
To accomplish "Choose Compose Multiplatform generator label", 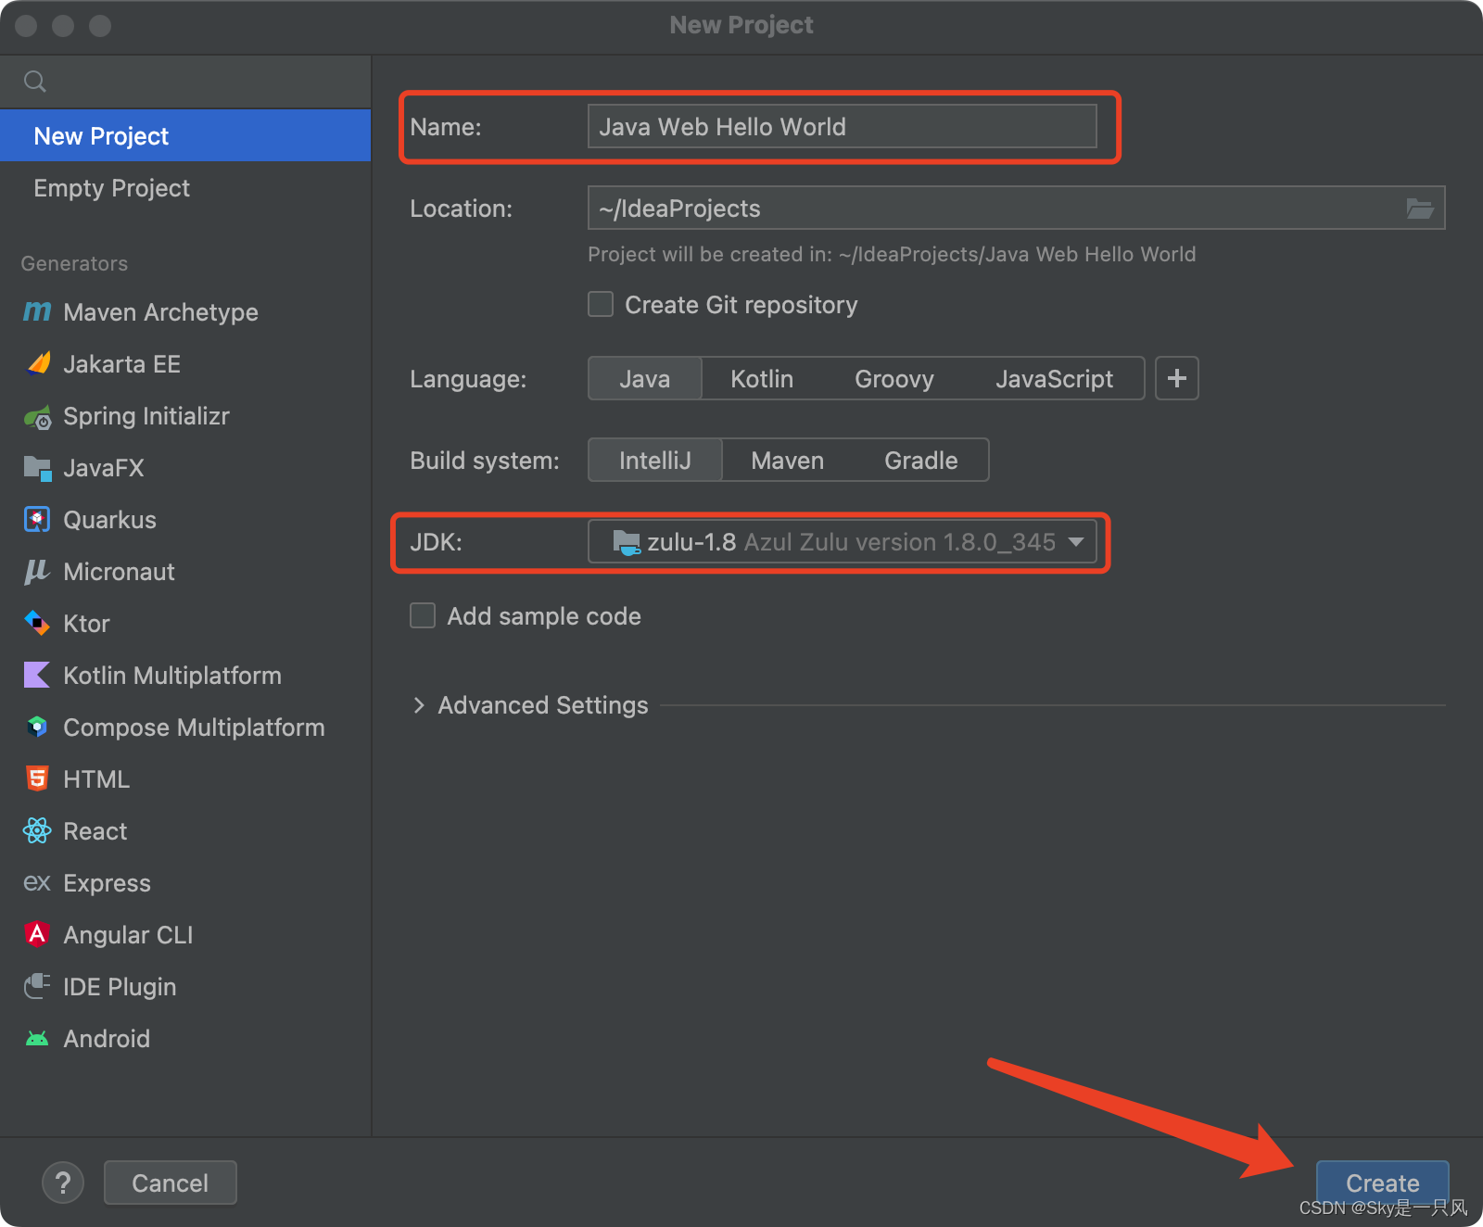I will click(194, 727).
